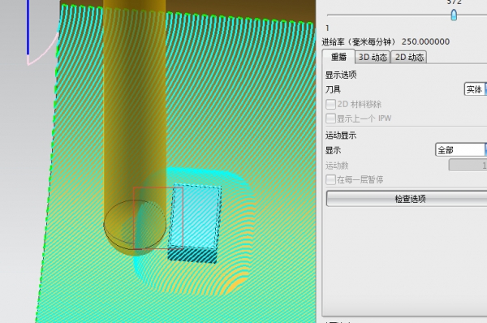Enable 在每一层暂停 checkbox
The image size is (487, 323).
pyautogui.click(x=330, y=179)
